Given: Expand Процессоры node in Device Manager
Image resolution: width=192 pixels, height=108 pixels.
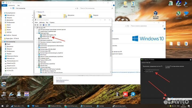Looking at the screenshot, I should (37, 66).
